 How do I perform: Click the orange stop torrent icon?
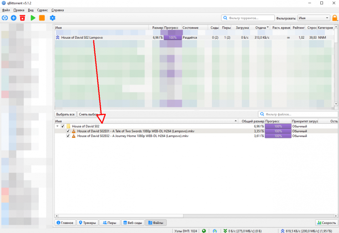click(42, 18)
